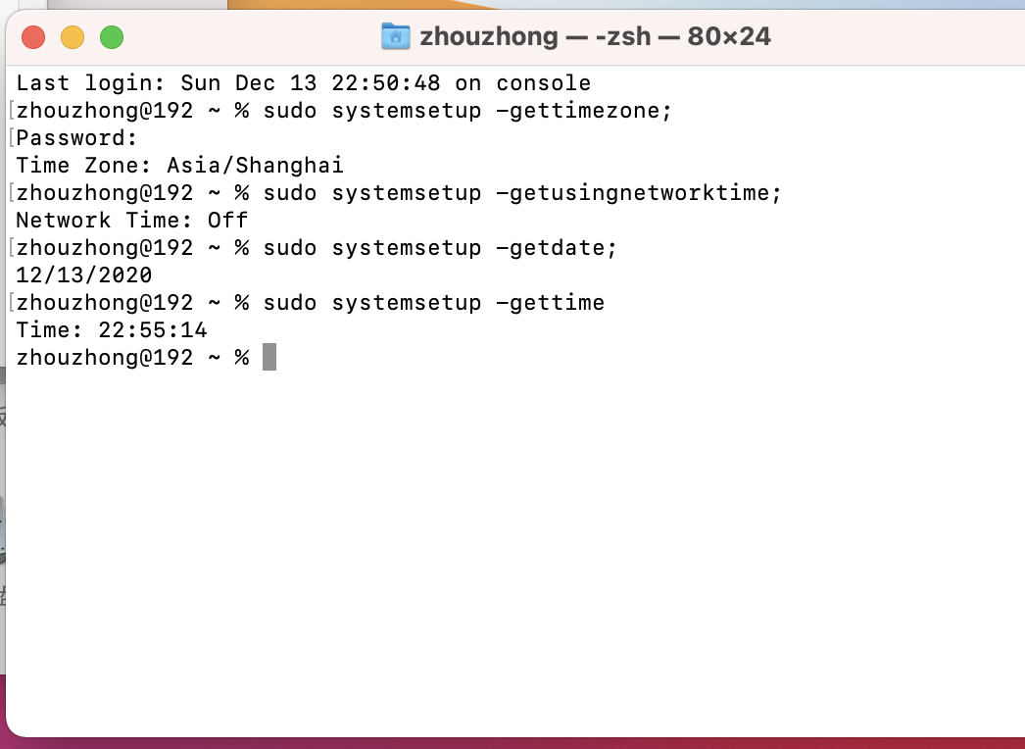Click the Time Zone: label in output
This screenshot has height=749, width=1025.
pos(84,166)
